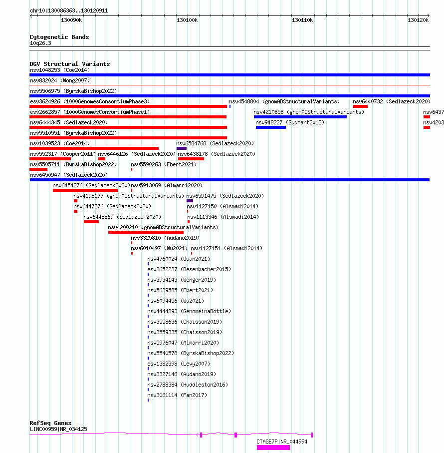444x453 pixels.
Task: Click nsv4210858 (gnomADStructuralVariants) label
Action: 309,112
